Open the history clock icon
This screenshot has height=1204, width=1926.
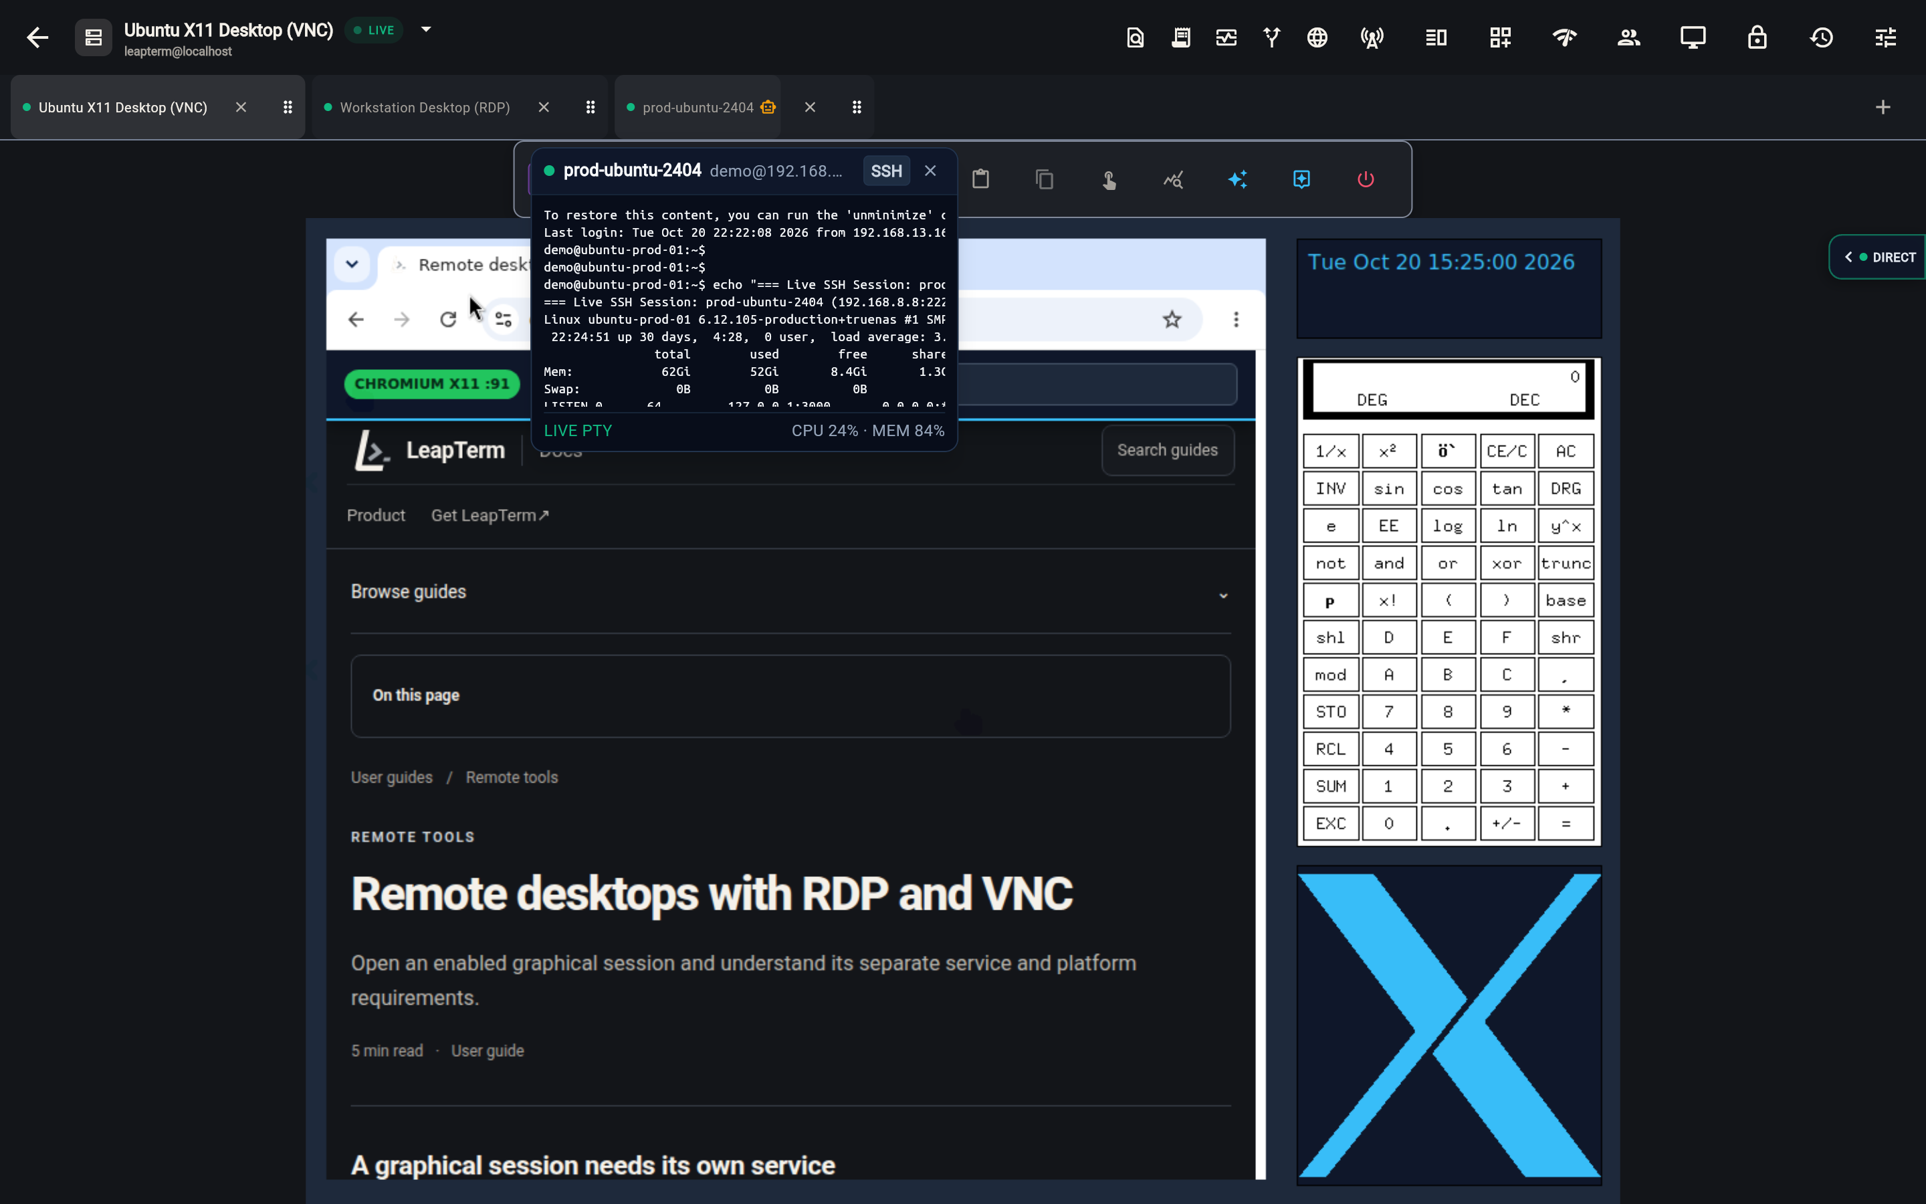pos(1822,37)
